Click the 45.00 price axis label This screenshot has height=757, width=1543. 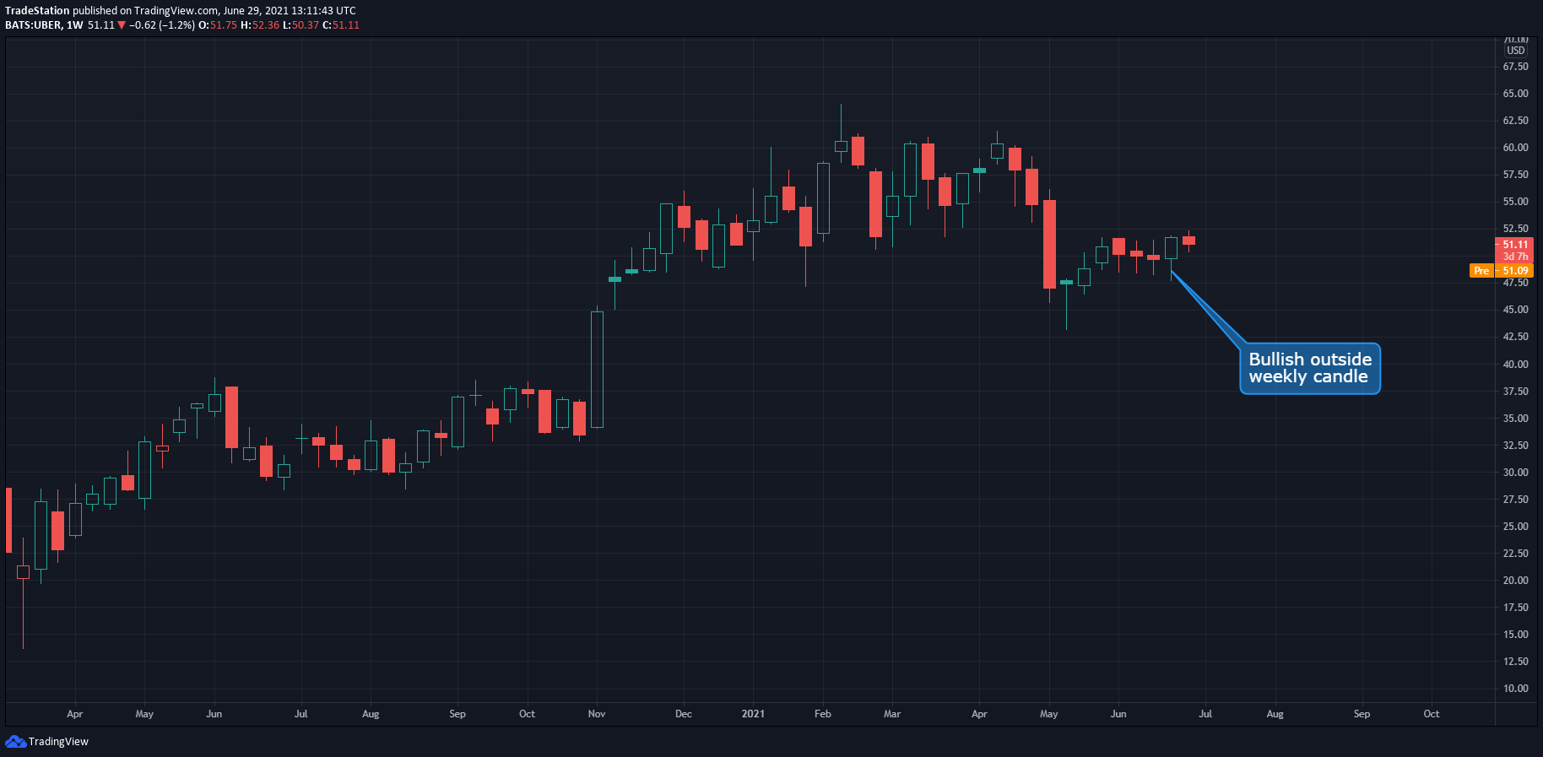(1515, 310)
